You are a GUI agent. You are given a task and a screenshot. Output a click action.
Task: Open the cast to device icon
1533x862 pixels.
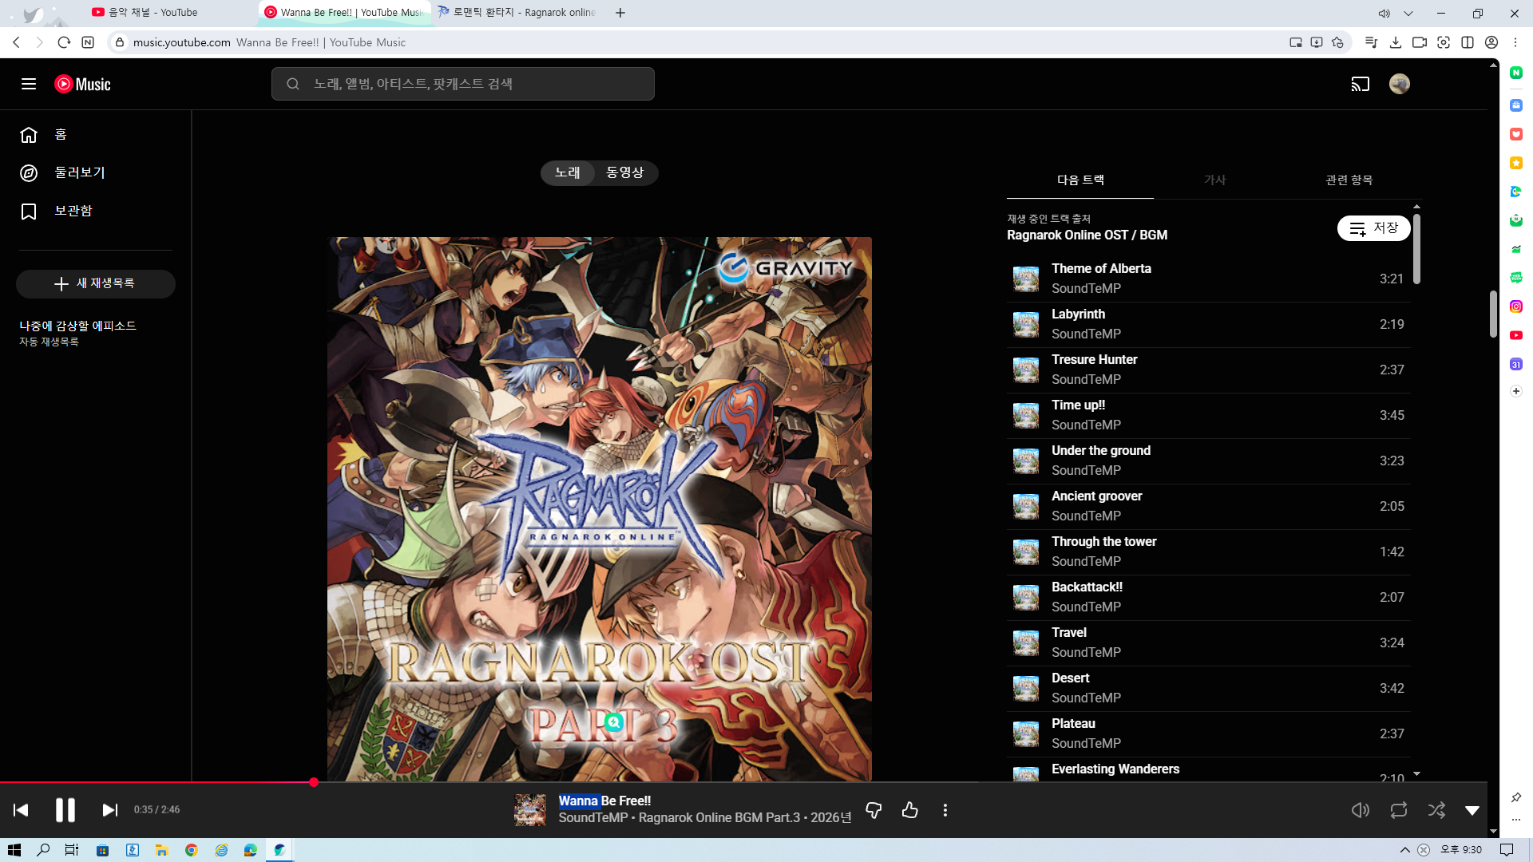coord(1360,84)
